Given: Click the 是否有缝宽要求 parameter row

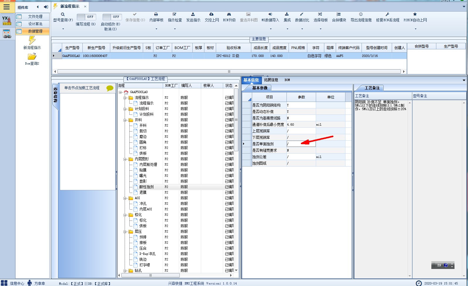Looking at the screenshot, I should point(296,150).
